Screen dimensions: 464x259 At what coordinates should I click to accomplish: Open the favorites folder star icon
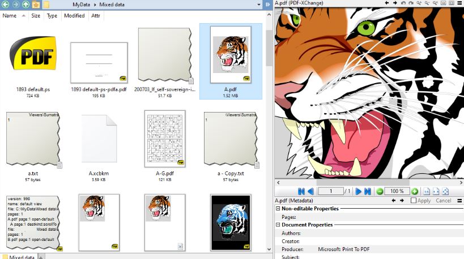pos(36,4)
